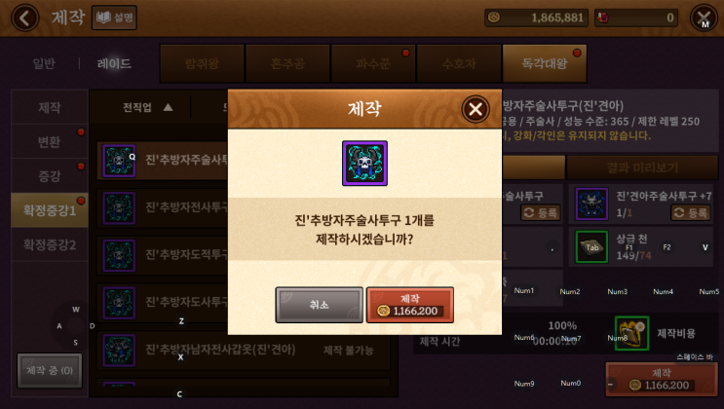The height and width of the screenshot is (409, 724).
Task: Switch to the 파수꾼 tab
Action: 373,63
